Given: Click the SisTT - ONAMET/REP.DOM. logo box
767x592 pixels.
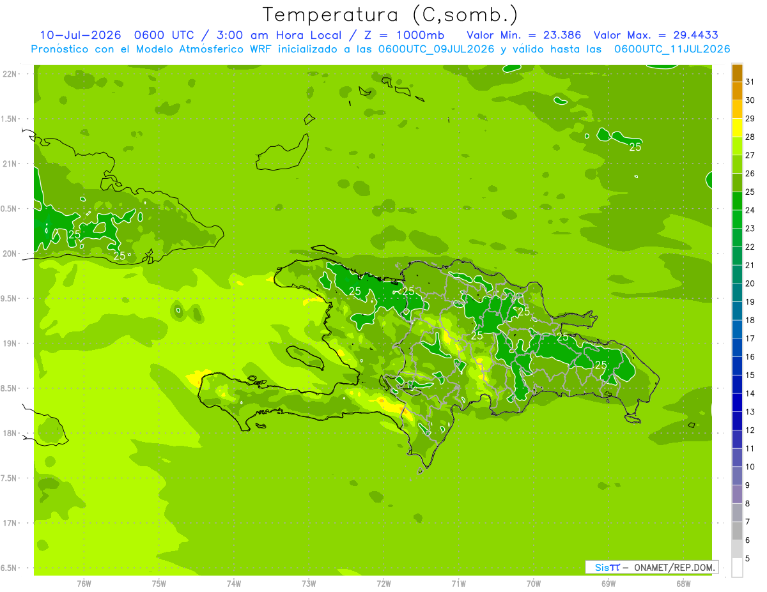Looking at the screenshot, I should click(x=651, y=567).
